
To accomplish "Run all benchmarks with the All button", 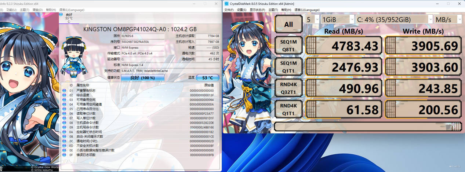I will pos(289,24).
